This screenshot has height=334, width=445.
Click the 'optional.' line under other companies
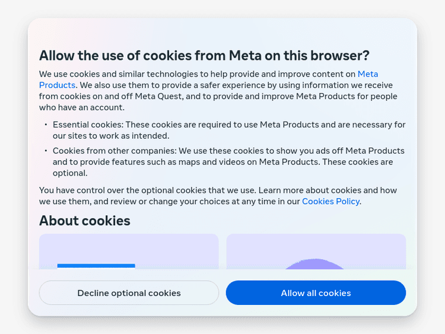coord(70,173)
